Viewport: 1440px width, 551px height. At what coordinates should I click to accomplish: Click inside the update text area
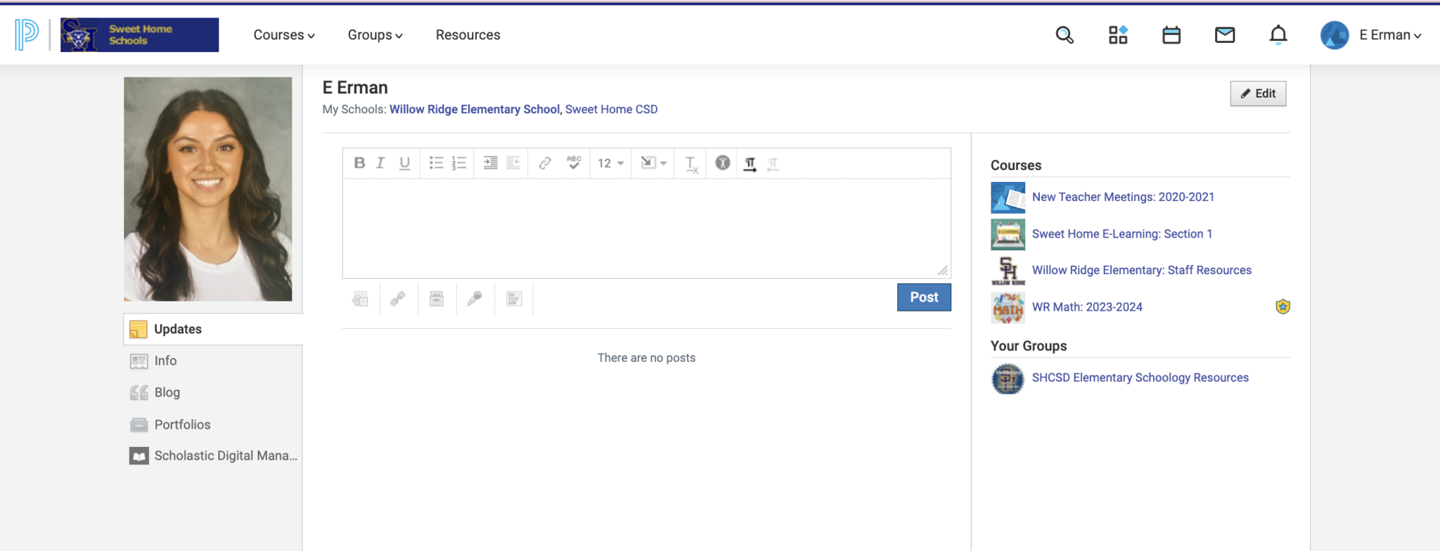tap(645, 228)
